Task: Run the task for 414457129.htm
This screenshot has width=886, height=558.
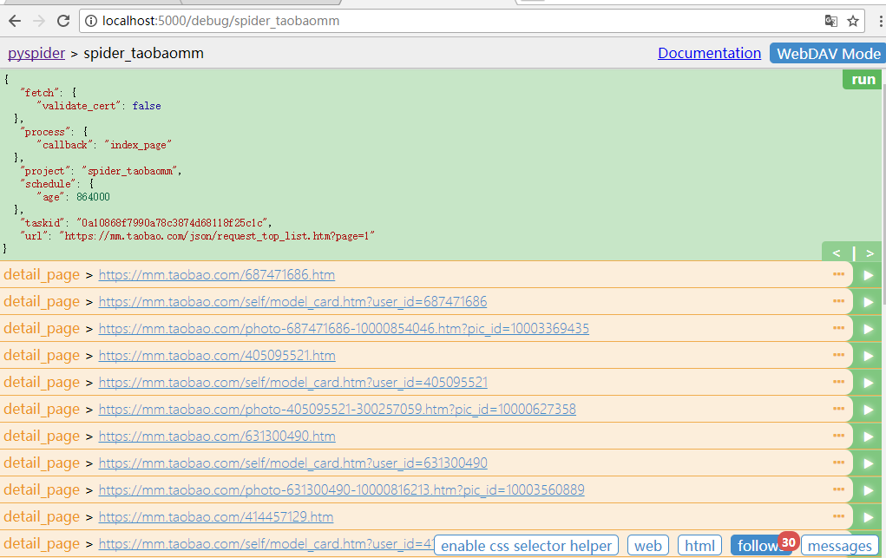Action: 868,517
